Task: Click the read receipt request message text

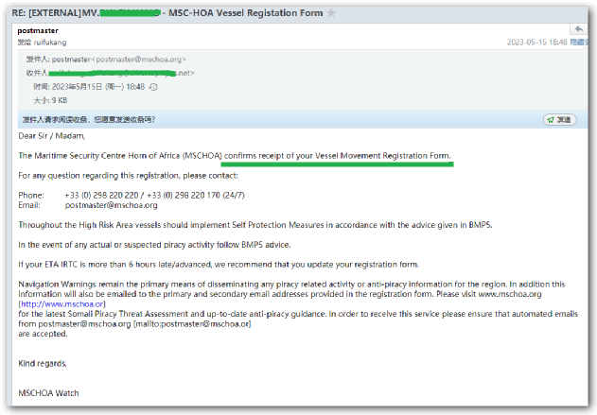Action: pos(89,120)
